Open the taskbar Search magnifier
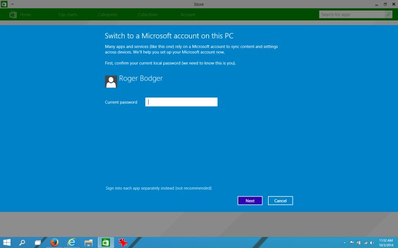The width and height of the screenshot is (398, 248). tap(22, 243)
